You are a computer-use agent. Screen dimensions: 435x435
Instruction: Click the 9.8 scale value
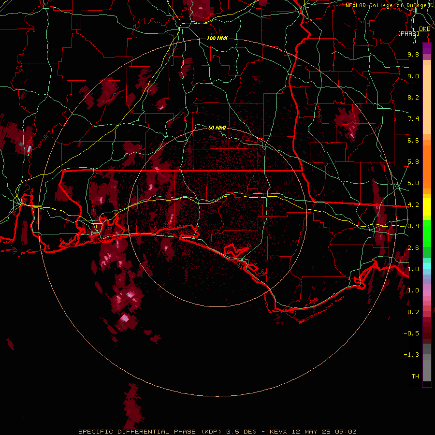tap(413, 54)
